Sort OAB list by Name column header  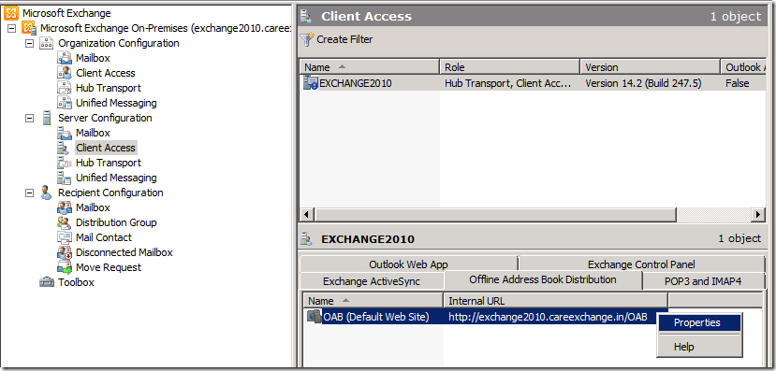tap(373, 301)
